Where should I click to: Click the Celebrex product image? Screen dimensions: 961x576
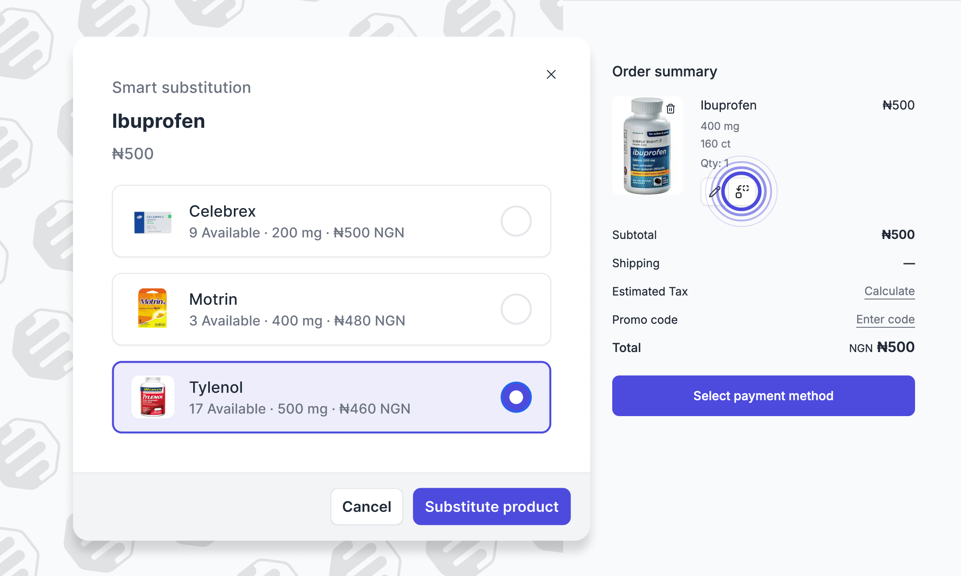(x=153, y=221)
